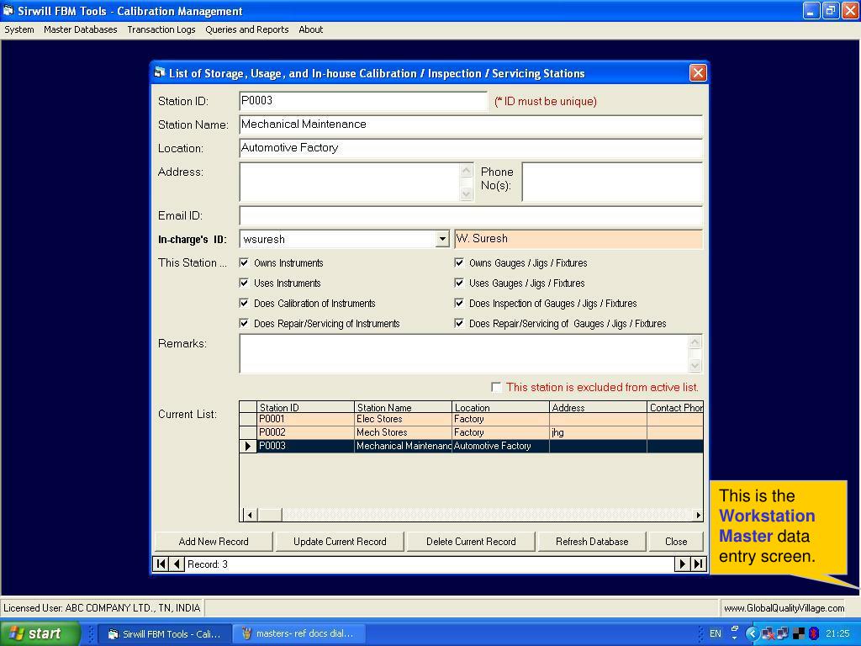The image size is (861, 646).
Task: Uncheck Owns Instruments checkbox
Action: point(245,263)
